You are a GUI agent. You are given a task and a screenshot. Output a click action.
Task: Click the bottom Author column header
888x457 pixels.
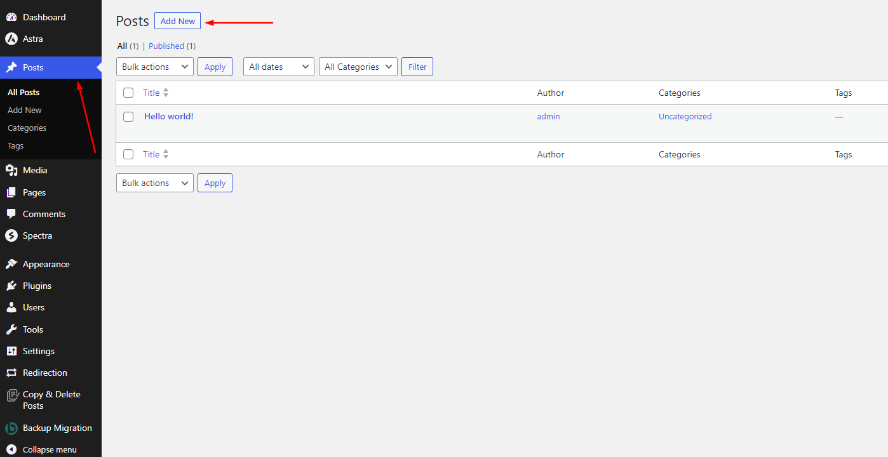coord(551,154)
